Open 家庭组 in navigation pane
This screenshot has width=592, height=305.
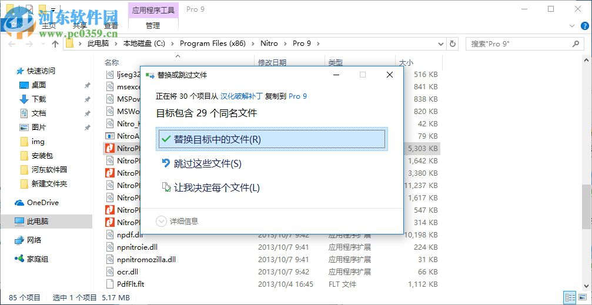[x=38, y=259]
